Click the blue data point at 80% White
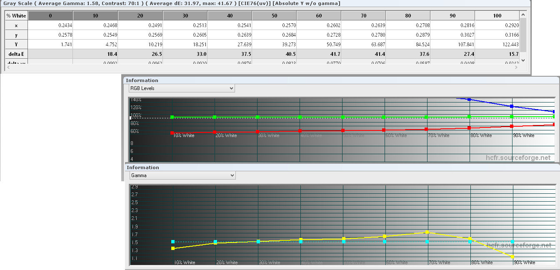The image size is (560, 270). pos(469,100)
